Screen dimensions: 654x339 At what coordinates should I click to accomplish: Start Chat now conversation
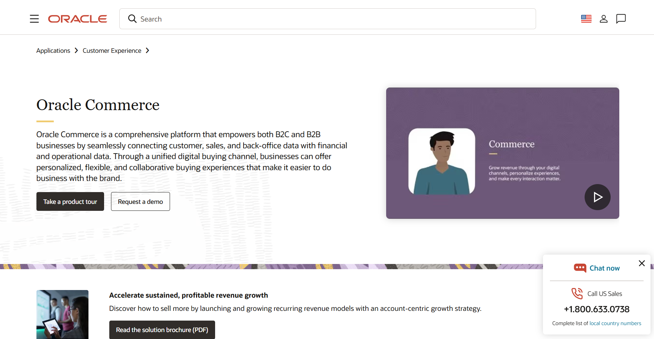[x=604, y=268]
